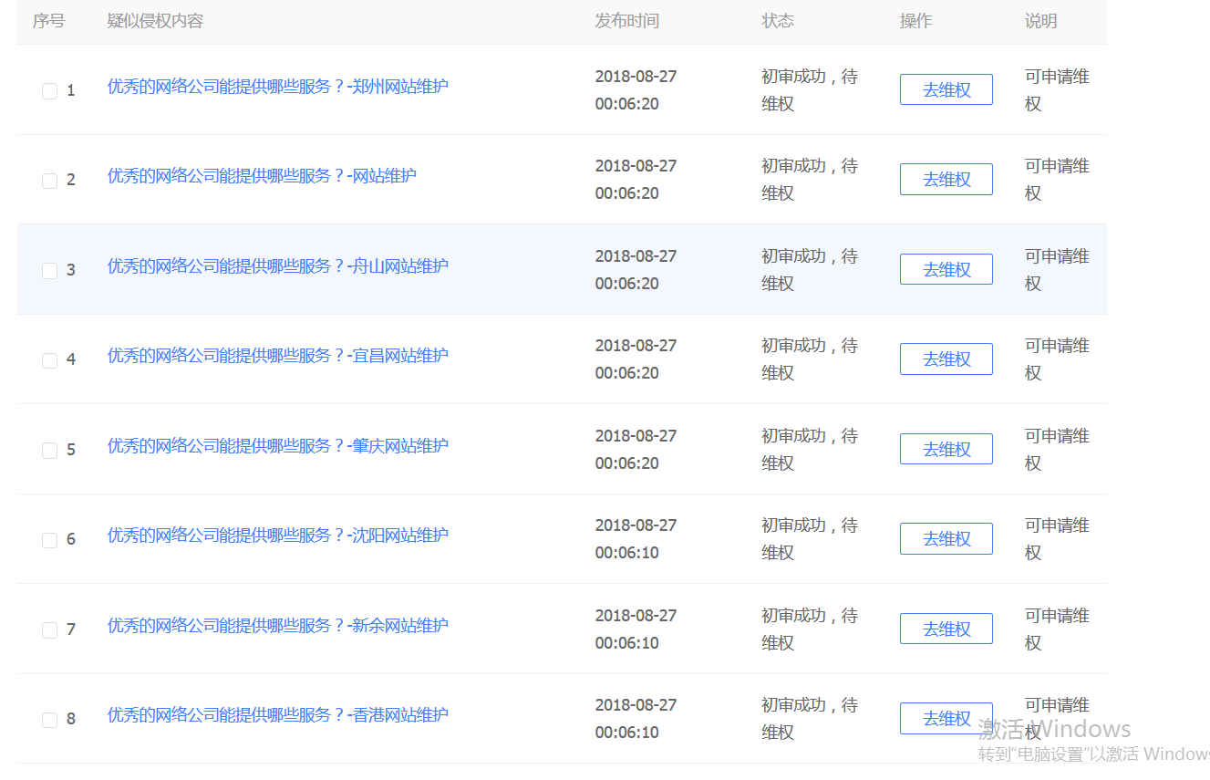
Task: Open the row 2 -网站维护 link
Action: [262, 176]
